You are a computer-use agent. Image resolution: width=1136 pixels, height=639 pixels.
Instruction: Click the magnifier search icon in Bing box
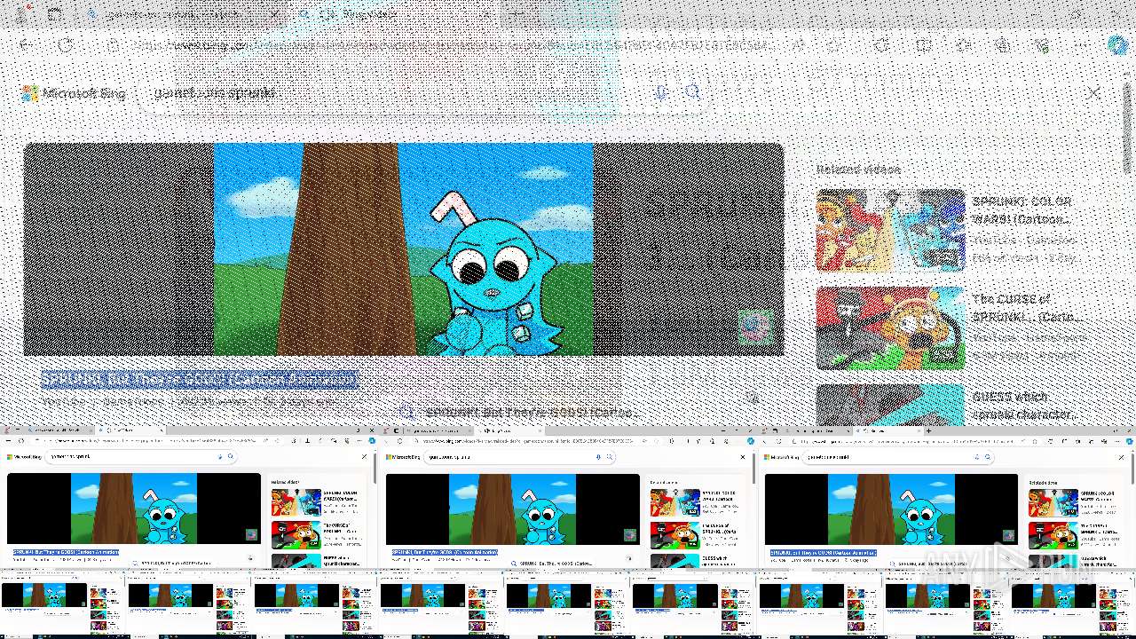tap(693, 92)
